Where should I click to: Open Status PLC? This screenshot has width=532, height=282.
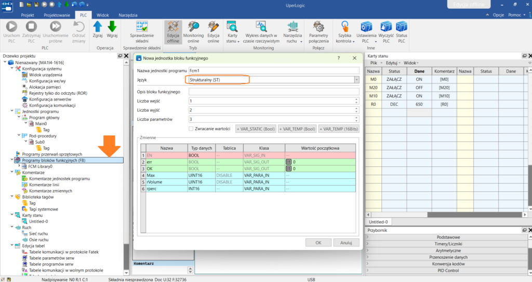click(x=402, y=32)
